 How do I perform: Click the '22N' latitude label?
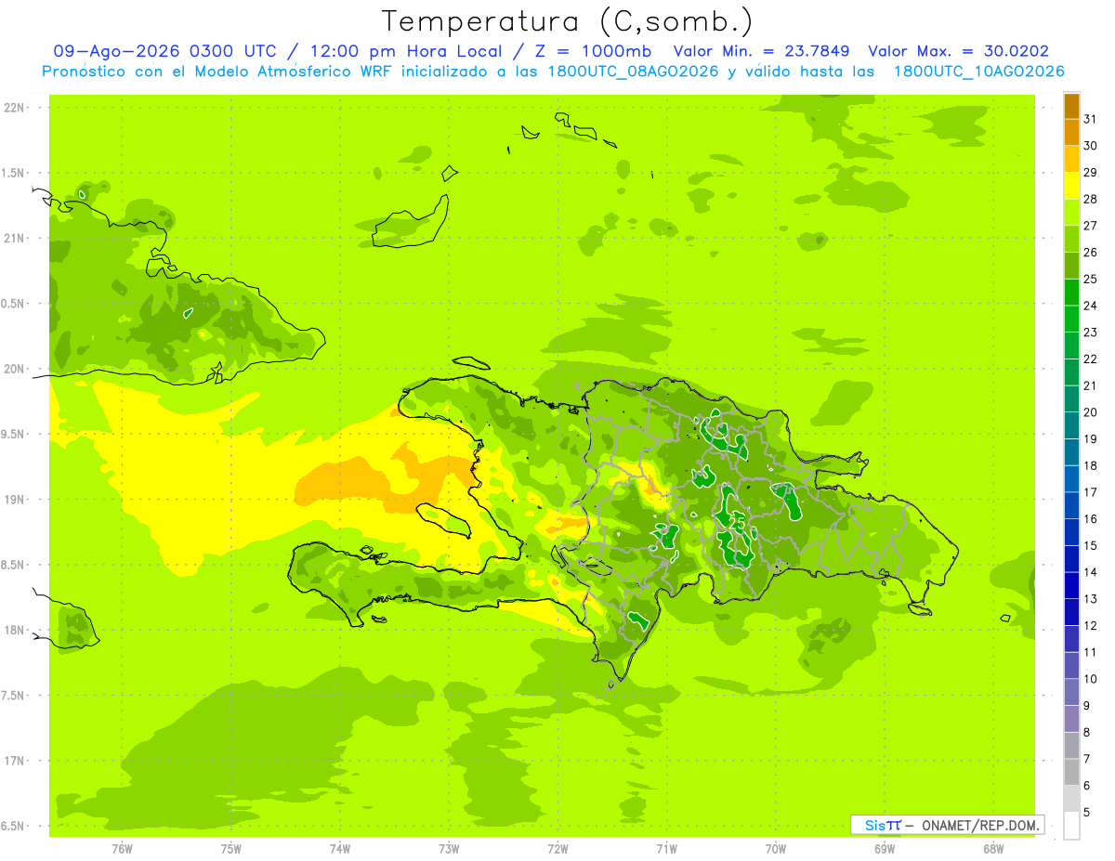click(16, 108)
